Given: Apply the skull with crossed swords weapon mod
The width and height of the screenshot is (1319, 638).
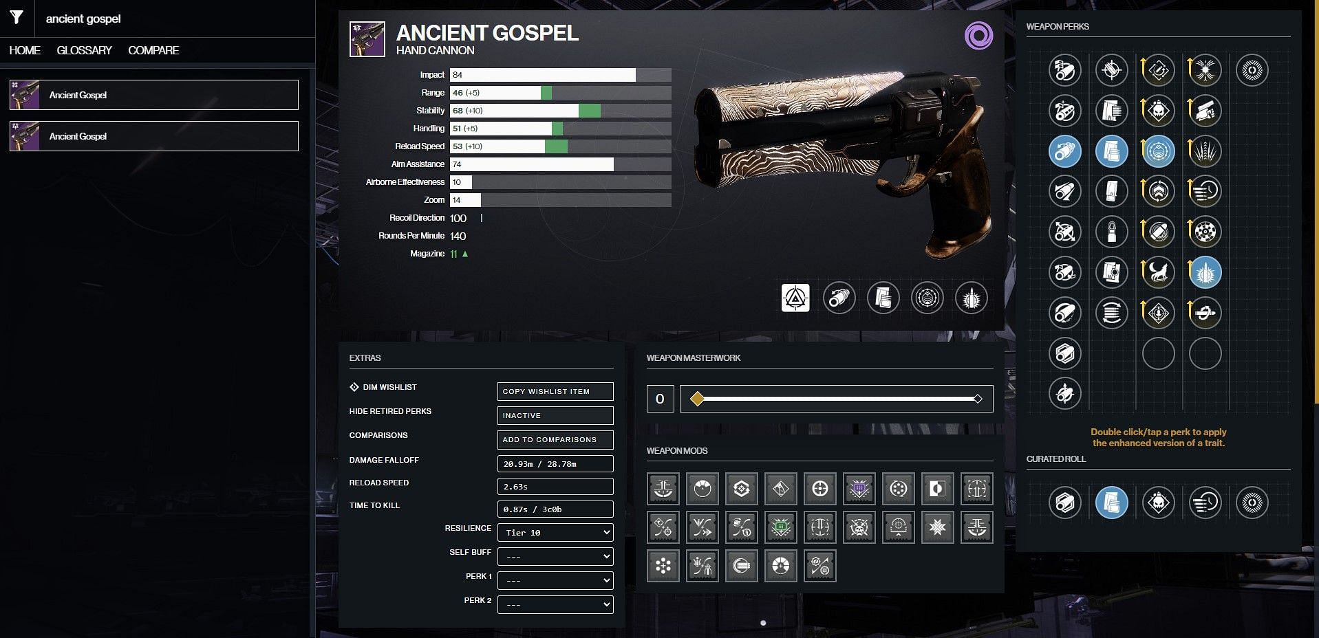Looking at the screenshot, I should (x=859, y=527).
